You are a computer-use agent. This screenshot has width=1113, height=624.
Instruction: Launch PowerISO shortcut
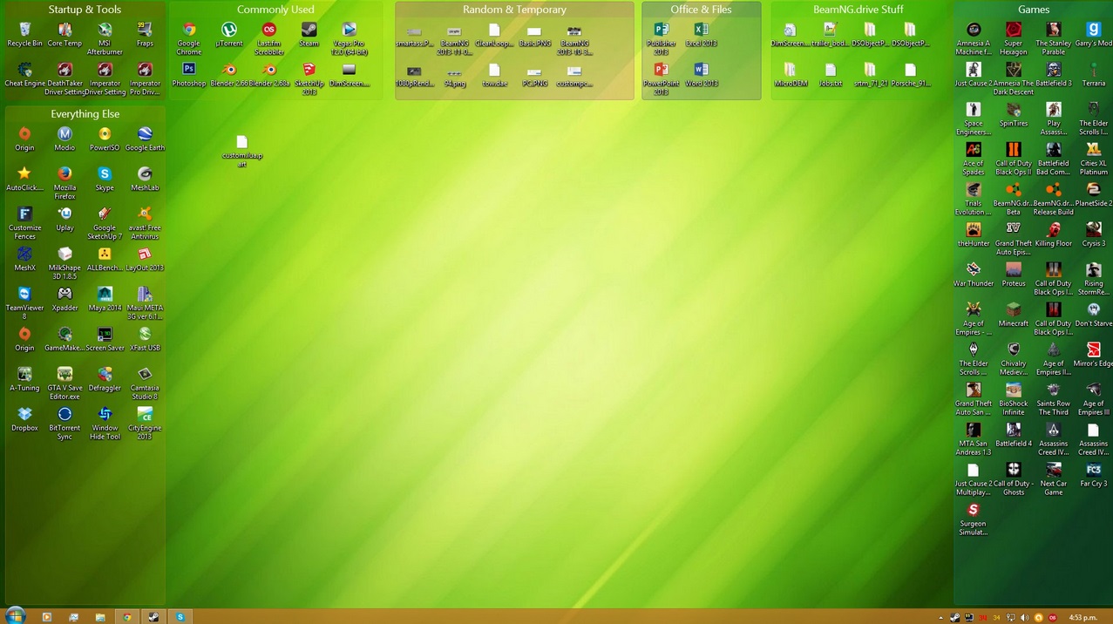[x=105, y=139]
